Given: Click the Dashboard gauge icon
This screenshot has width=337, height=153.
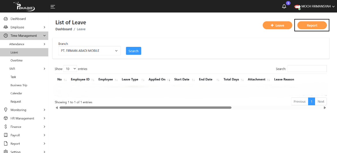Looking at the screenshot, I should coord(5,19).
